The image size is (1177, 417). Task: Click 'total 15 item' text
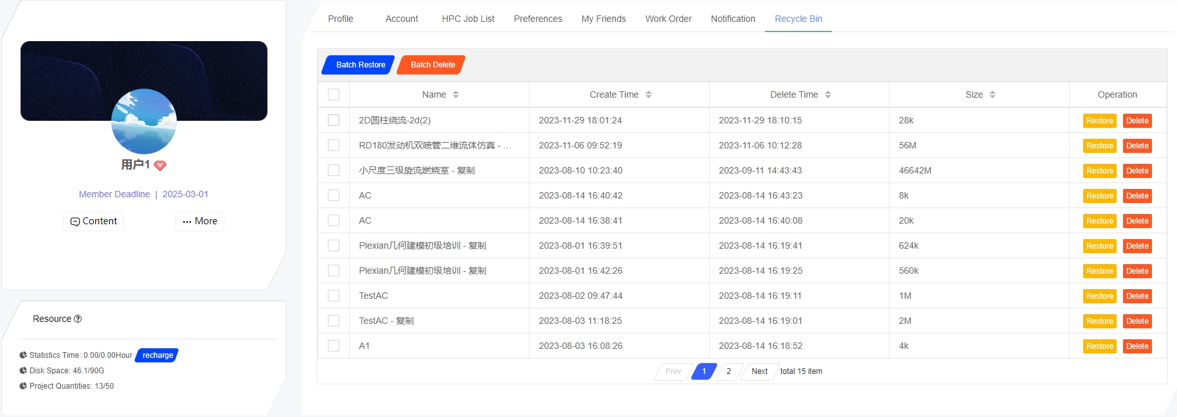tap(801, 371)
